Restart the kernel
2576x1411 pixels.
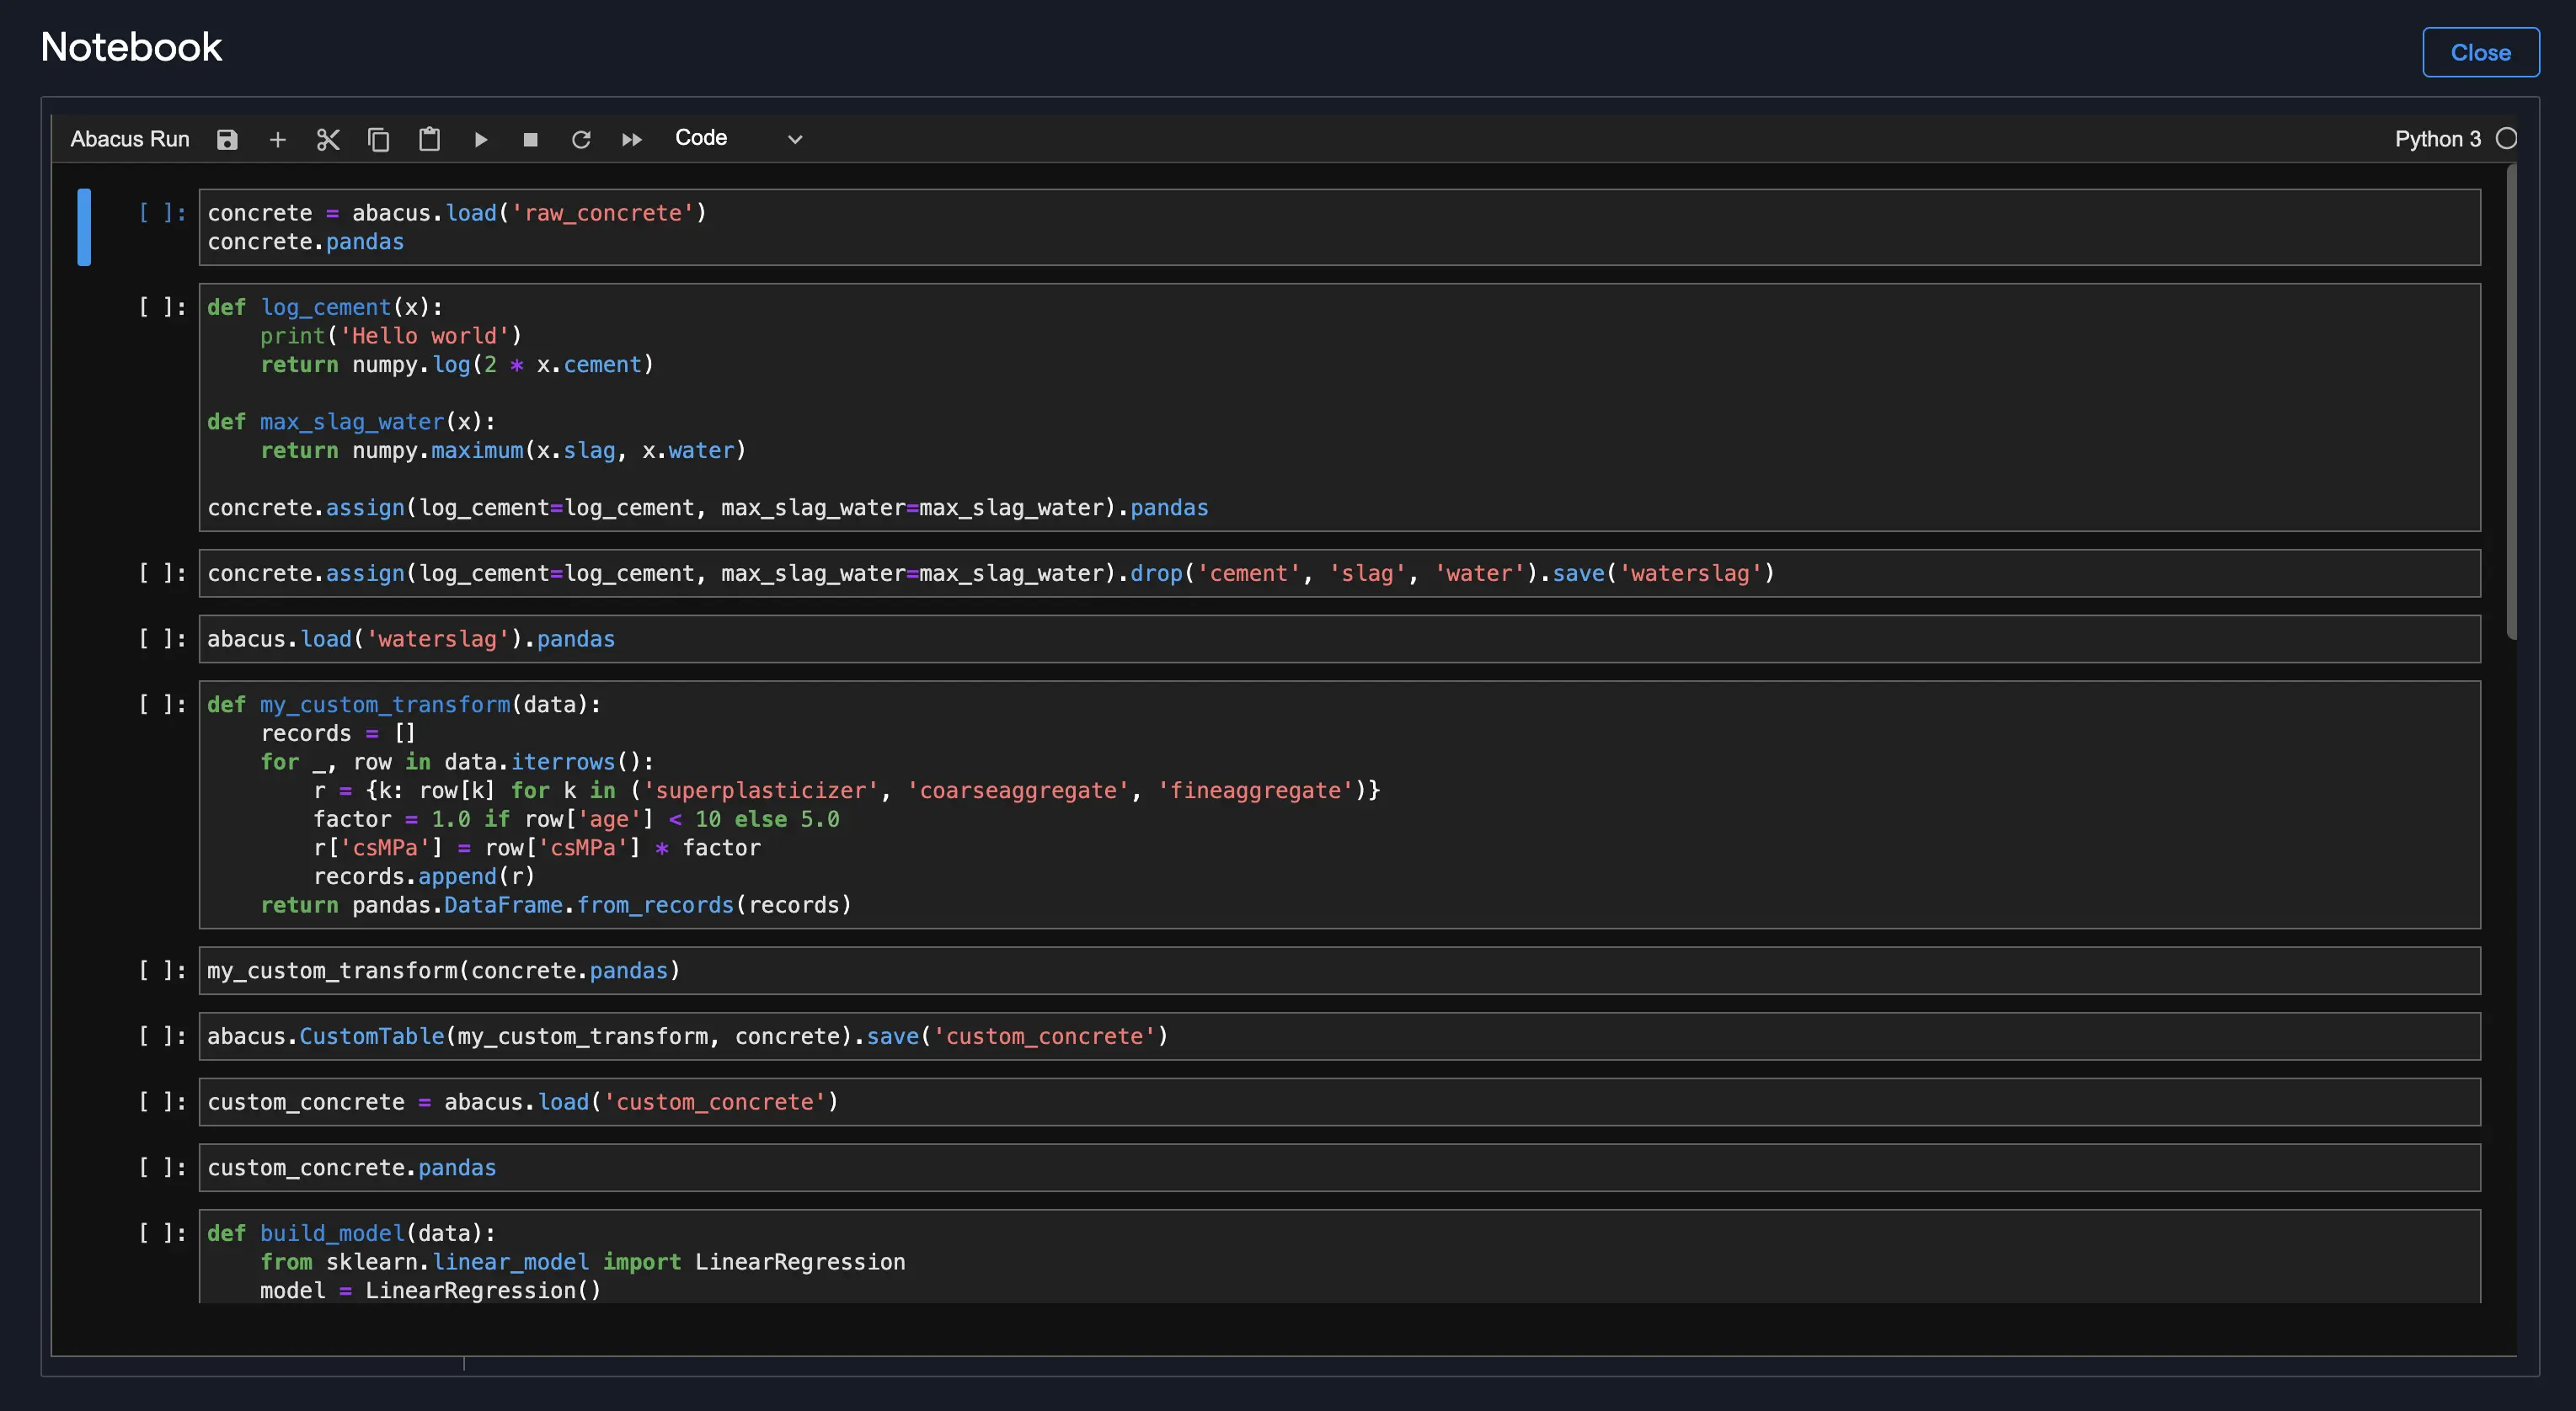tap(581, 139)
